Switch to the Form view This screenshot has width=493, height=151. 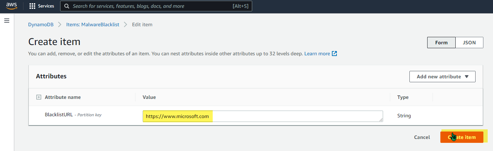tap(441, 43)
